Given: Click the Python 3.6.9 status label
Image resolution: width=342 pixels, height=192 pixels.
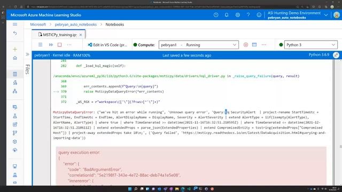Looking at the screenshot, I should (x=319, y=55).
